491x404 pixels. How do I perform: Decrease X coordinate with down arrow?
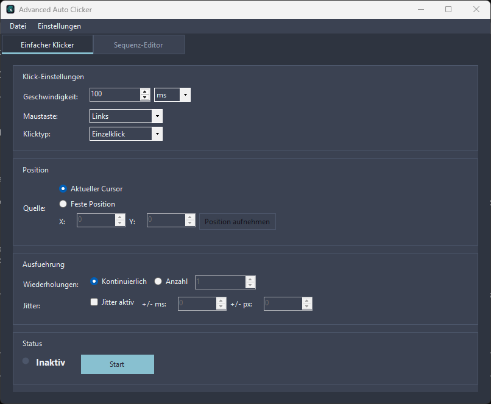[x=120, y=223]
